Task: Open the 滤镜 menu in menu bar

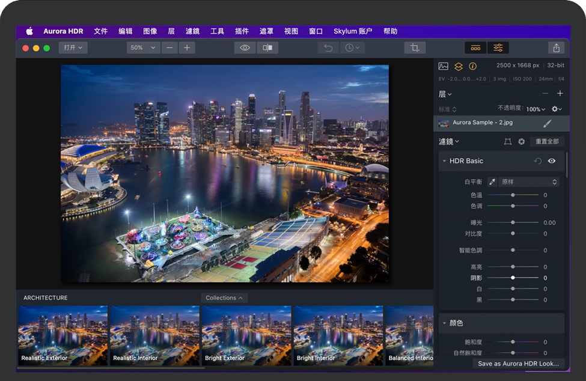Action: click(x=192, y=31)
